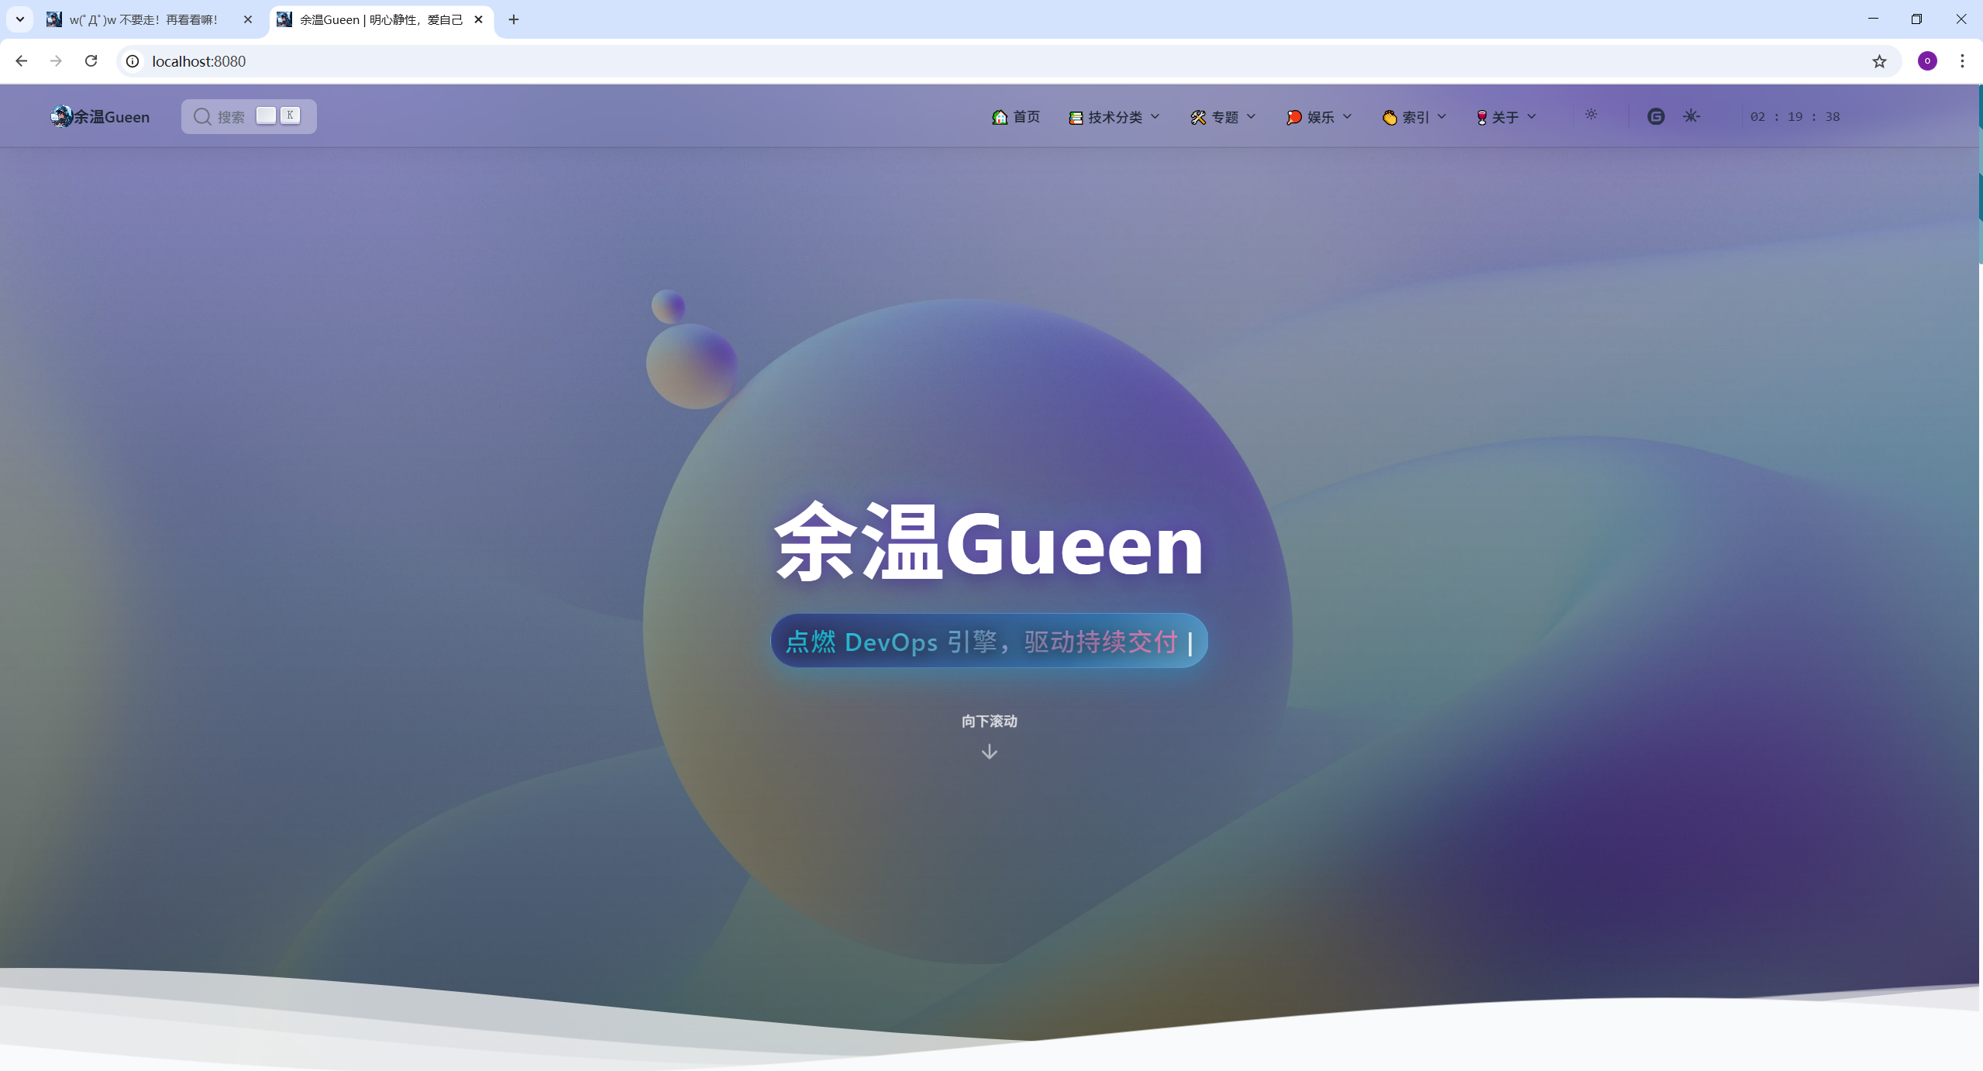Expand the 技术分类 dropdown
The image size is (1983, 1071).
pos(1114,117)
